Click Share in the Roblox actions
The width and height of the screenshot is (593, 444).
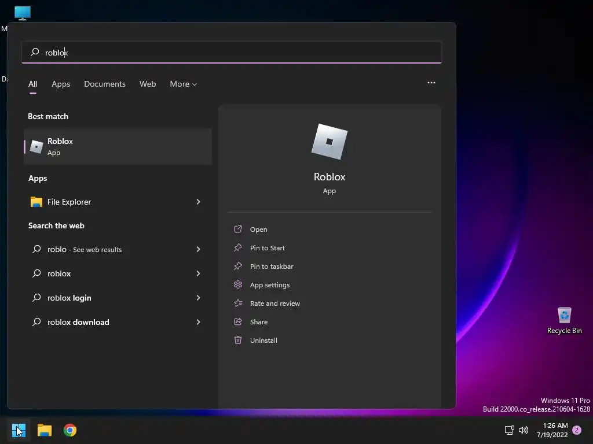coord(259,322)
